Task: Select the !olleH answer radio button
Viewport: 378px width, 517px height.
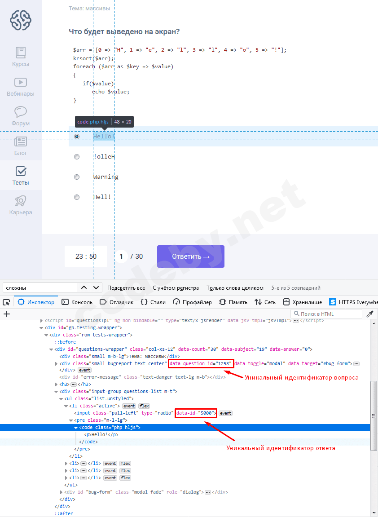Action: (77, 157)
